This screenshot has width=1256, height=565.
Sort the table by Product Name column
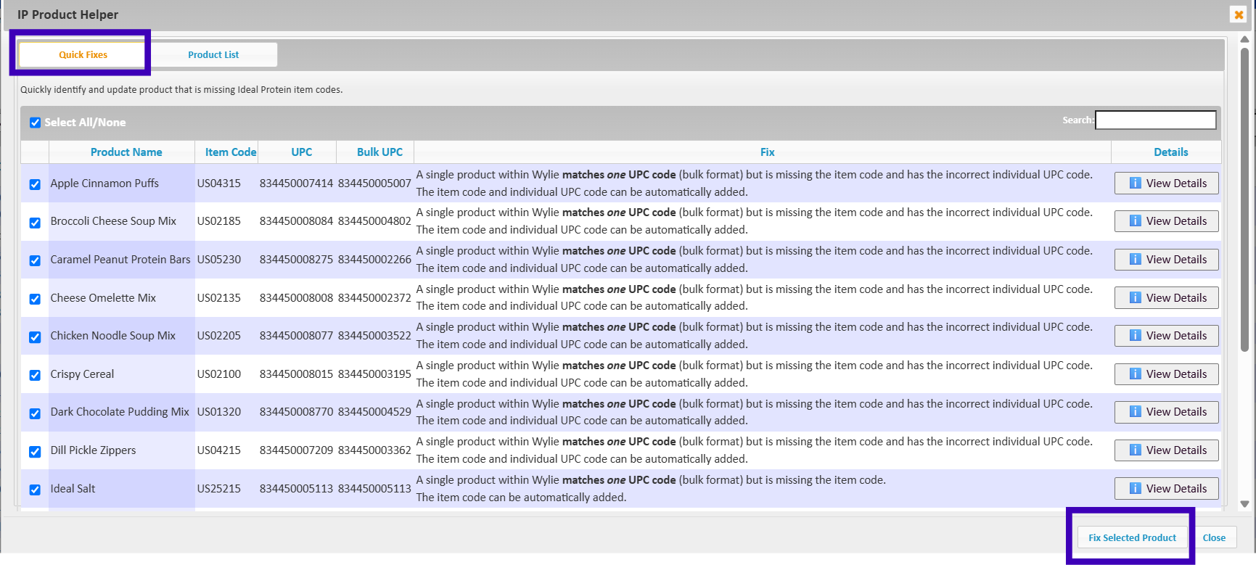click(x=126, y=152)
